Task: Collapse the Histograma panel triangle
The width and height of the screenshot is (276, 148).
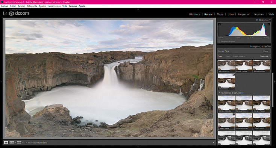Action: pyautogui.click(x=270, y=20)
